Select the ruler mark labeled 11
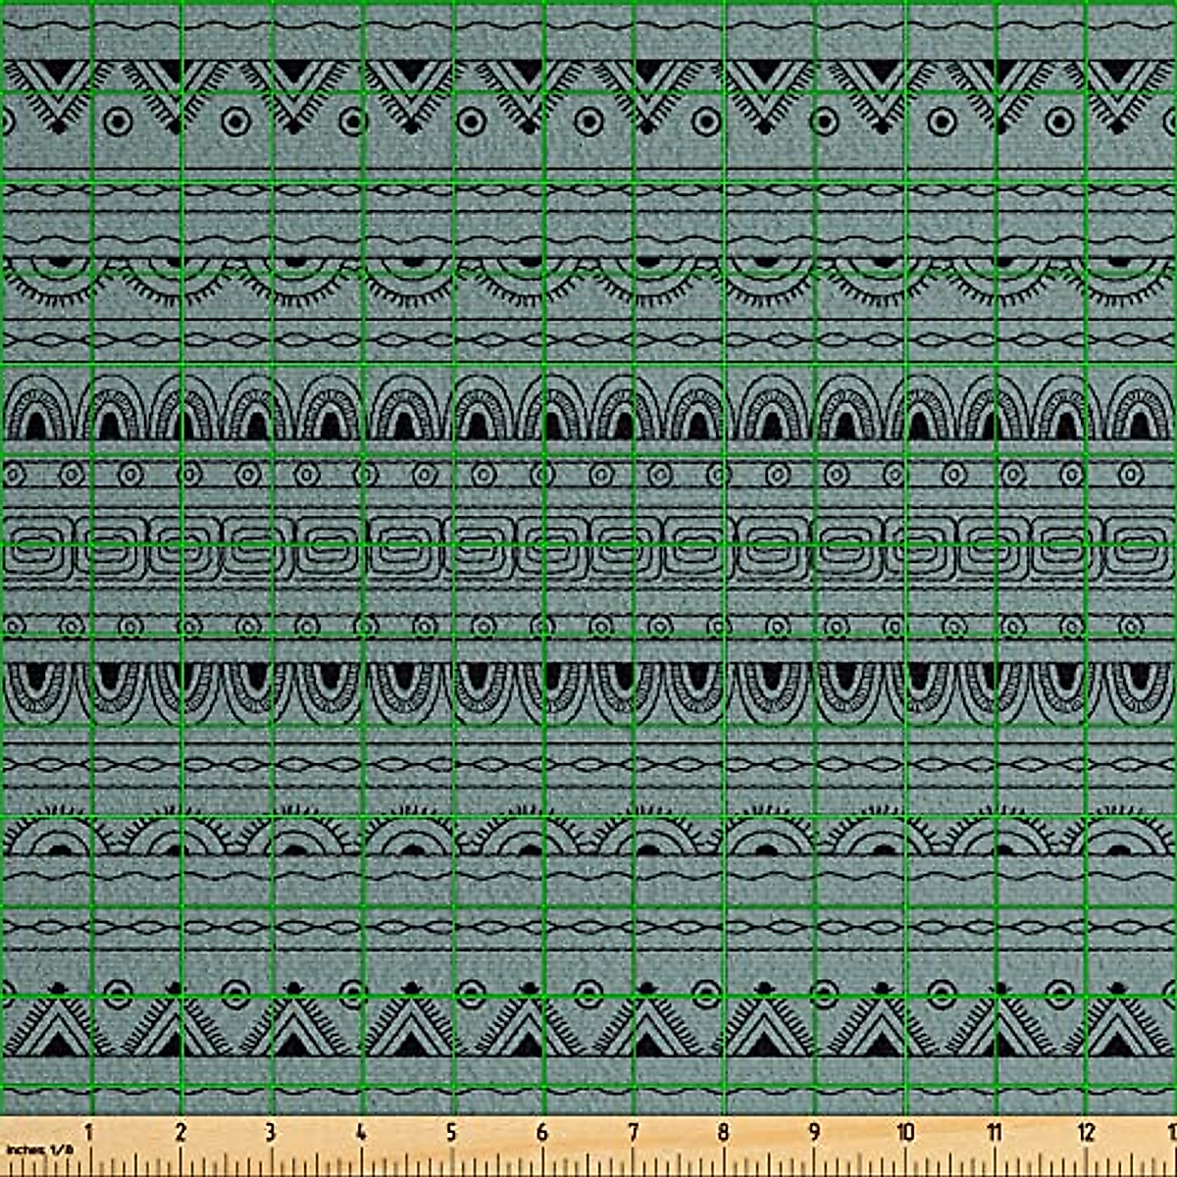The image size is (1177, 1177). pos(996,1132)
